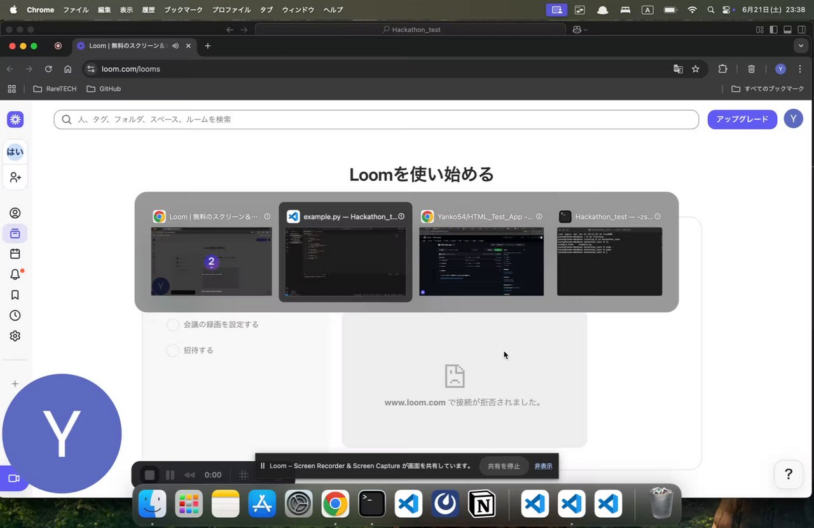This screenshot has height=528, width=814.
Task: Mute the Loom tab via speaker icon
Action: [175, 46]
